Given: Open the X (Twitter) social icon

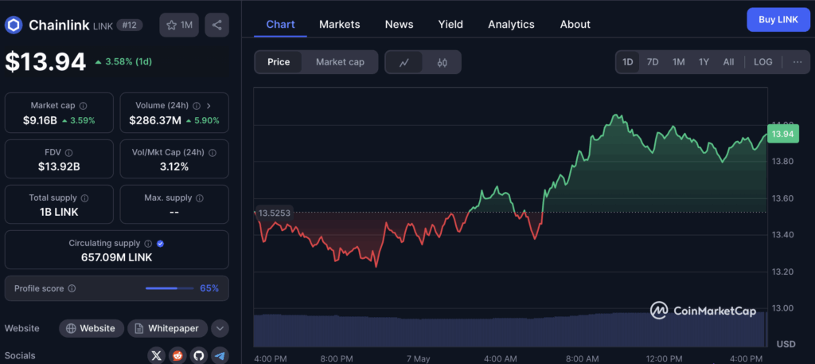Looking at the screenshot, I should click(x=157, y=356).
